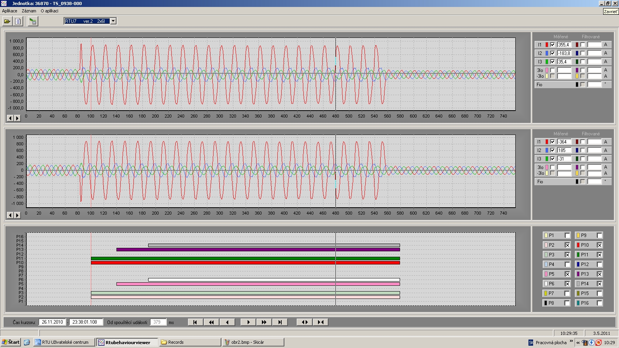Viewport: 619px width, 348px height.
Task: Open the RTU7 ver.2 dropdown arrow
Action: (x=113, y=21)
